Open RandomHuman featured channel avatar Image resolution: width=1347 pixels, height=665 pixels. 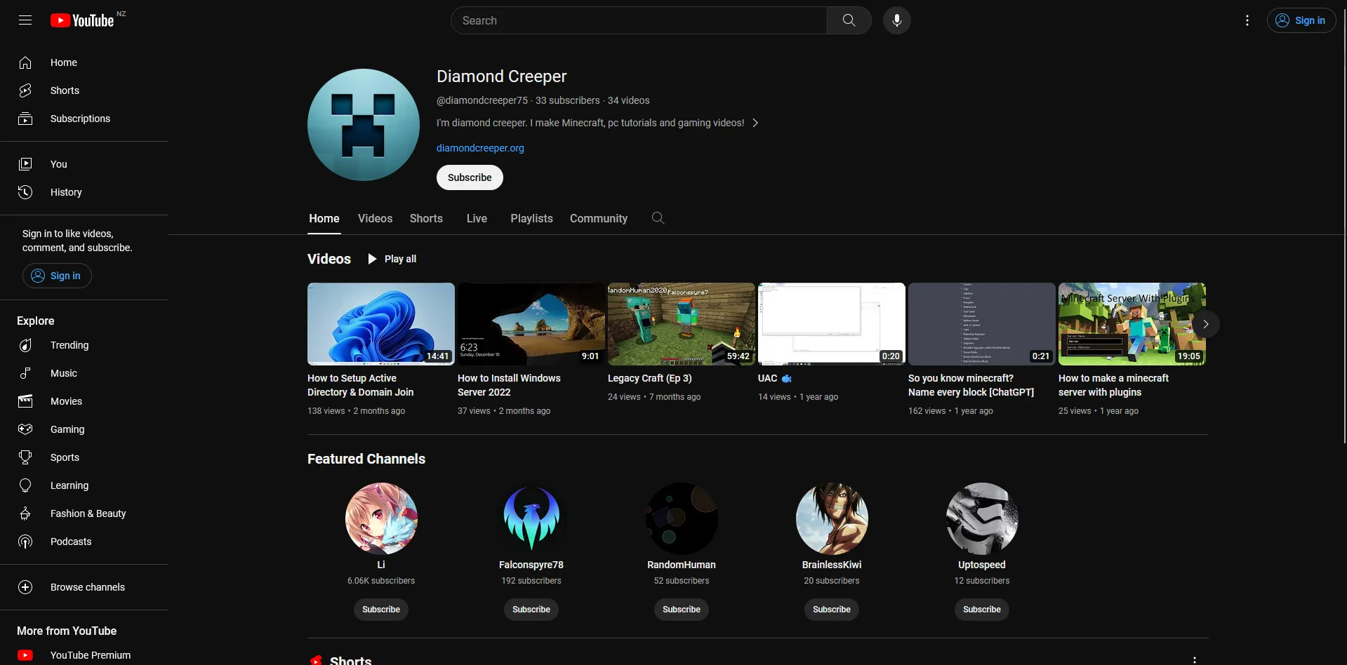(x=682, y=518)
